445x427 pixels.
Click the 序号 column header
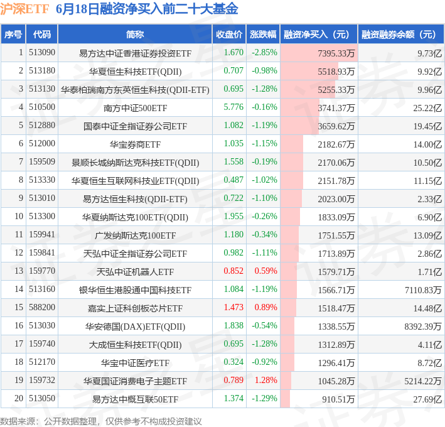click(x=13, y=35)
